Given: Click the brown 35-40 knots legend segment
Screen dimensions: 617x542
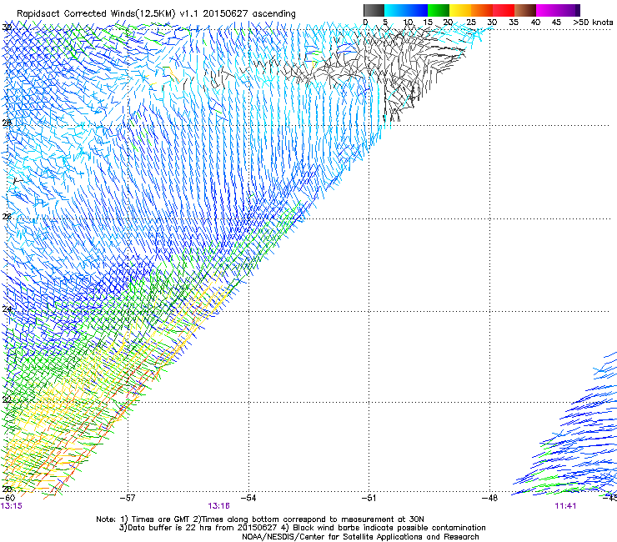Looking at the screenshot, I should point(525,10).
